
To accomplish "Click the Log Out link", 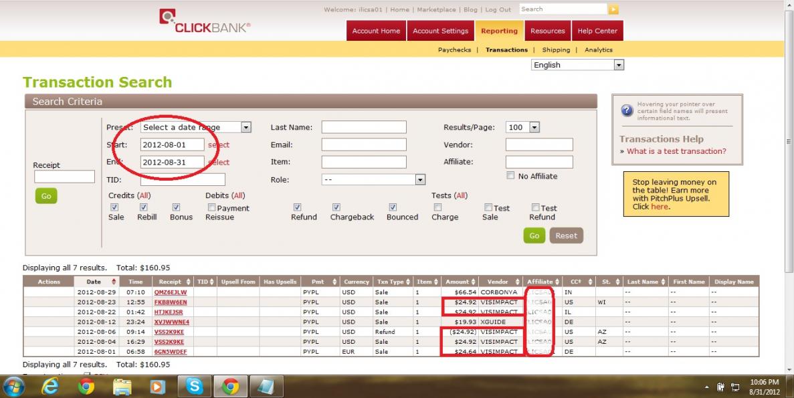I will [498, 9].
